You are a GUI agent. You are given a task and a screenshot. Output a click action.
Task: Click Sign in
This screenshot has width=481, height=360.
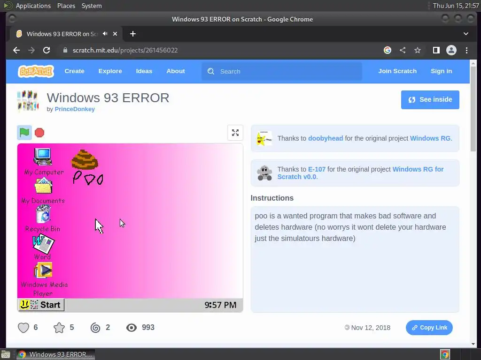441,71
